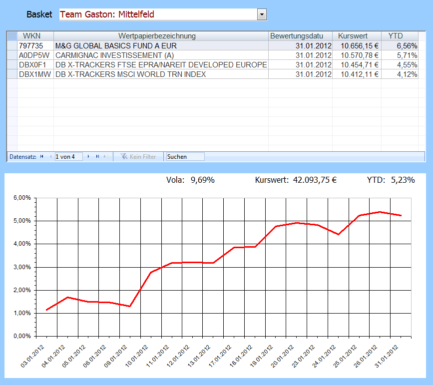Image resolution: width=433 pixels, height=385 pixels.
Task: Click the record number box '1 von 4'
Action: tap(68, 157)
